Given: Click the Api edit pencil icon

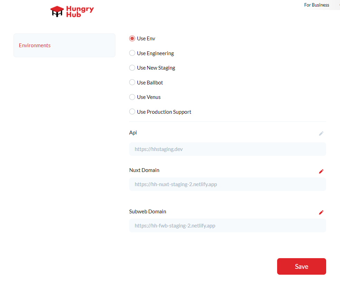Looking at the screenshot, I should (x=321, y=133).
